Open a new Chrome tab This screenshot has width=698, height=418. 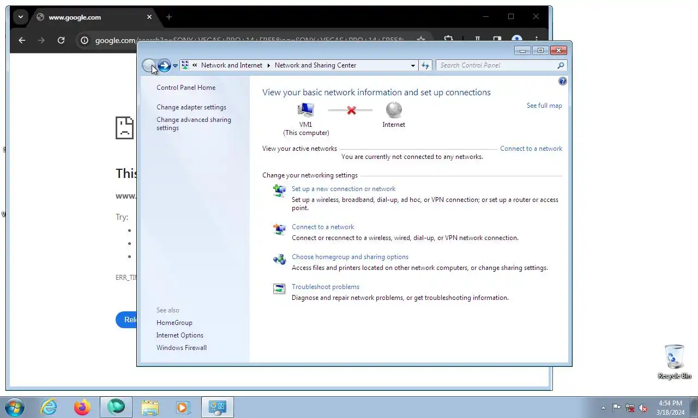point(169,17)
